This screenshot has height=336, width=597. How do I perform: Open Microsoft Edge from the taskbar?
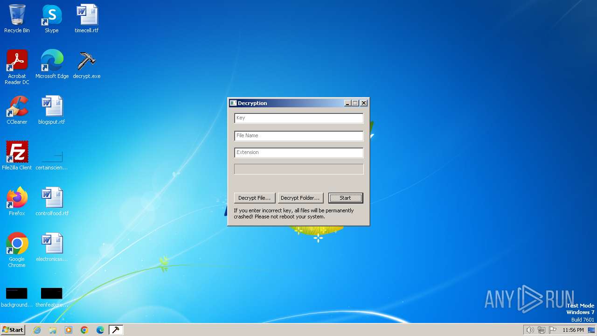tap(100, 330)
